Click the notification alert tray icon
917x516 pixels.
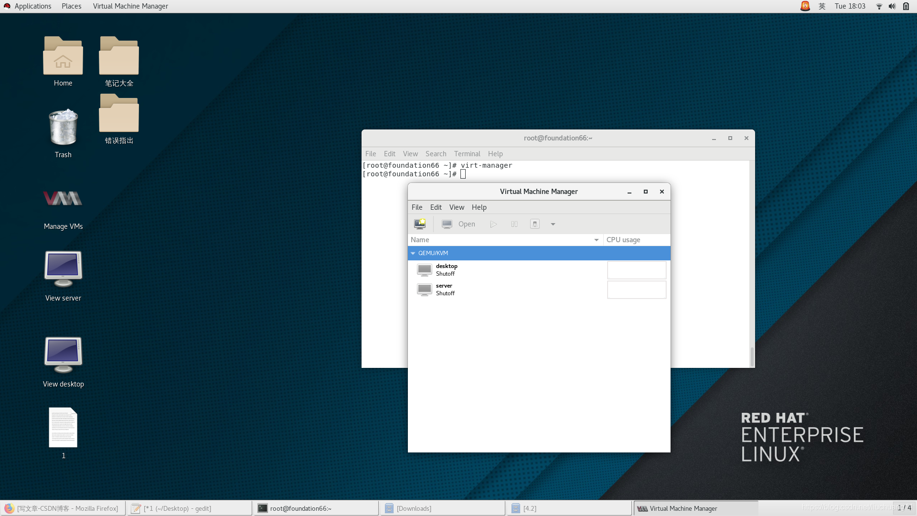click(805, 6)
